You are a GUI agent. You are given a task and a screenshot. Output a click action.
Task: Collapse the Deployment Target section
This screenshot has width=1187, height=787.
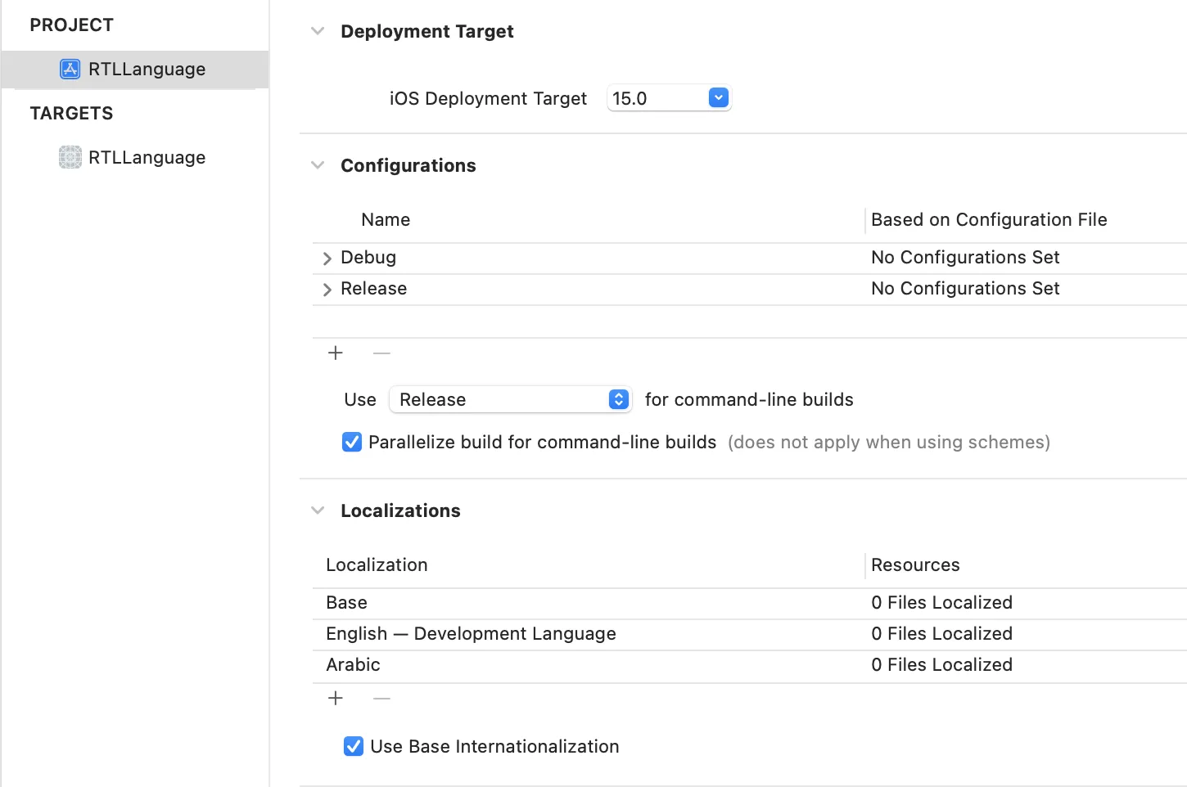pyautogui.click(x=318, y=32)
